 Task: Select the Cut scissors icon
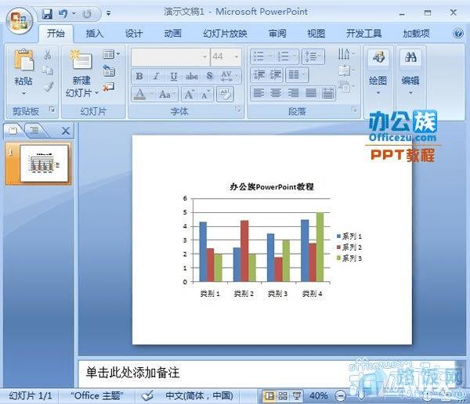point(47,55)
